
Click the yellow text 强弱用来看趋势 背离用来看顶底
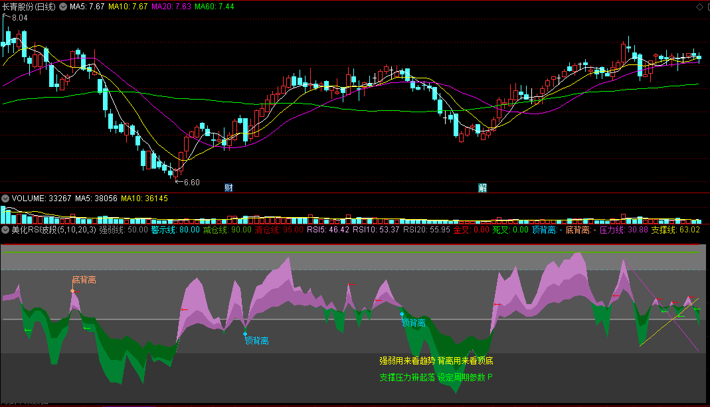tap(436, 361)
